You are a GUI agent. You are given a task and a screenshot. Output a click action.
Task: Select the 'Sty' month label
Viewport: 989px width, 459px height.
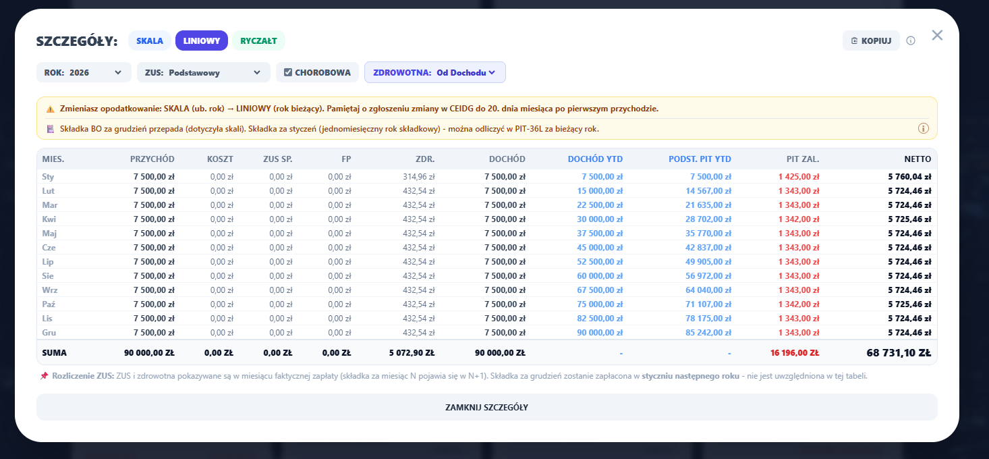click(x=48, y=177)
